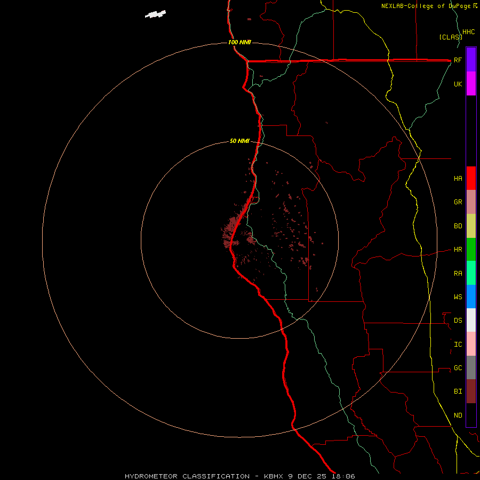Click the GC gray legend swatch
This screenshot has width=480, height=480.
(471, 367)
